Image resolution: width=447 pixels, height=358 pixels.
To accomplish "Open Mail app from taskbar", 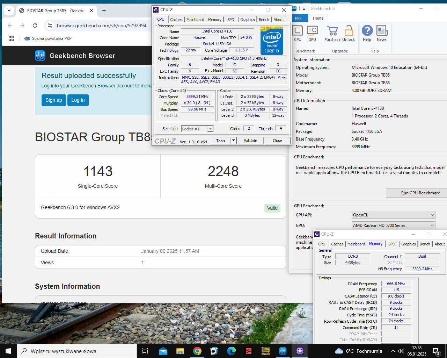I will tap(163, 351).
